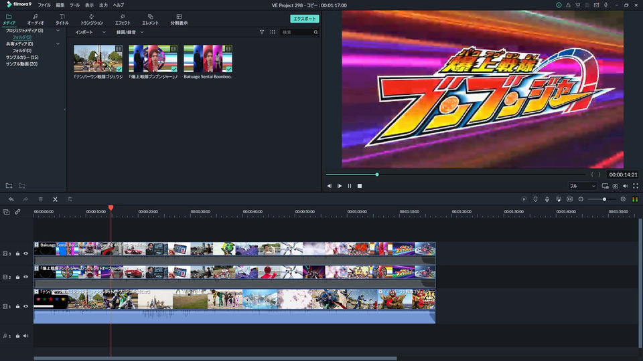Hide video track 2 with eye icon
This screenshot has height=361, width=643.
tap(26, 277)
